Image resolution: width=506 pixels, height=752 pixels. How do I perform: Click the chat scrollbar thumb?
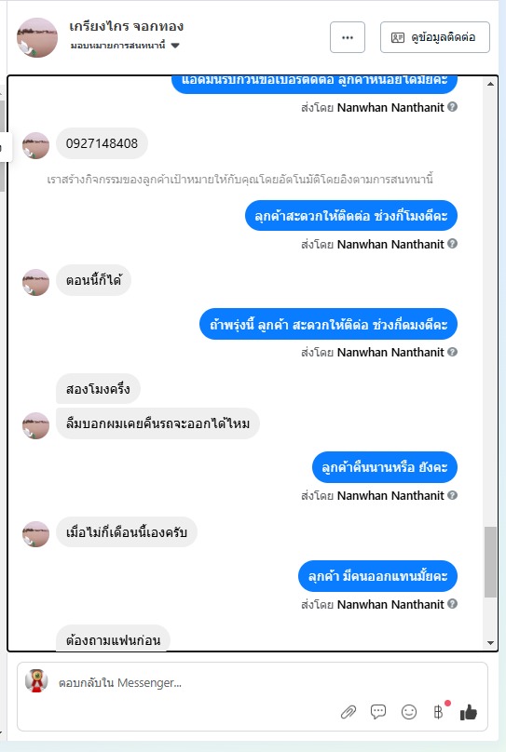pyautogui.click(x=490, y=561)
